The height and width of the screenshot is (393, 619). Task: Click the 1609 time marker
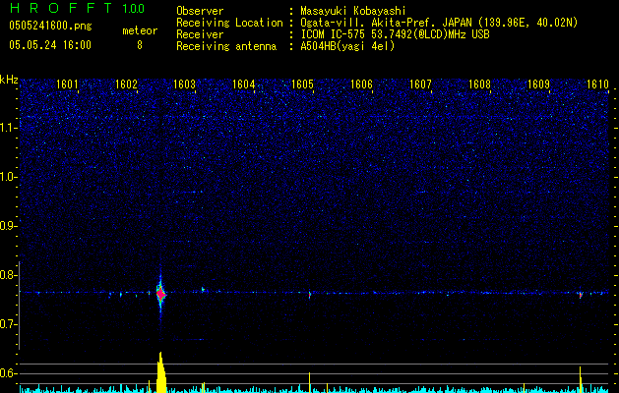538,84
